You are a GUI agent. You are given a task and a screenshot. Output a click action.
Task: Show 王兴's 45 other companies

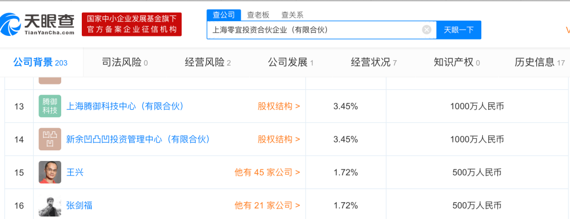[267, 172]
